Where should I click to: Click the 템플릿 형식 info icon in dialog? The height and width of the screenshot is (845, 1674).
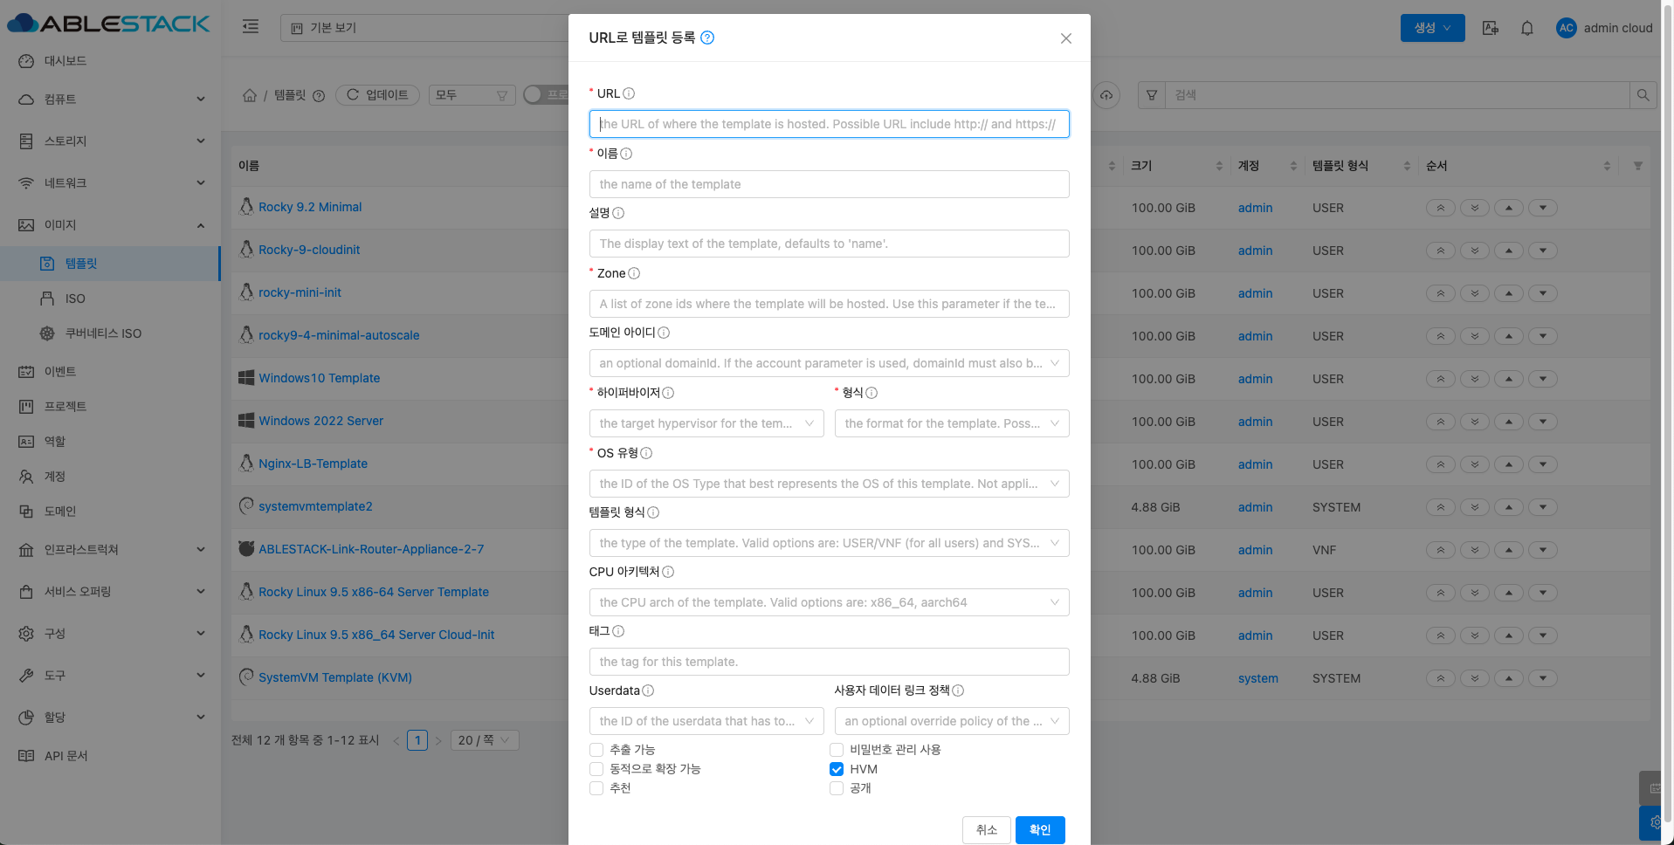click(653, 512)
